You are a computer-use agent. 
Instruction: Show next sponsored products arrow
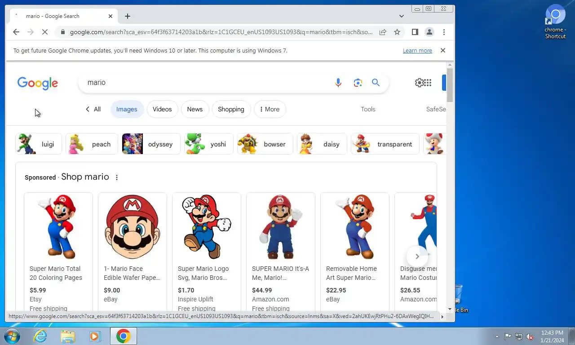click(x=417, y=257)
